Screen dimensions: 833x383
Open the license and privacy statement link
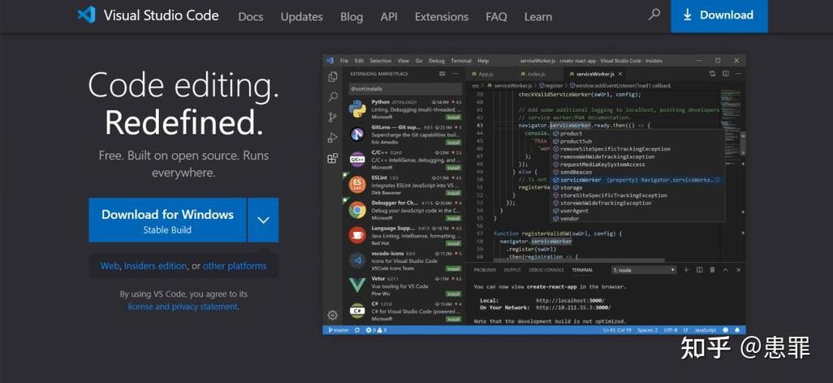click(183, 307)
